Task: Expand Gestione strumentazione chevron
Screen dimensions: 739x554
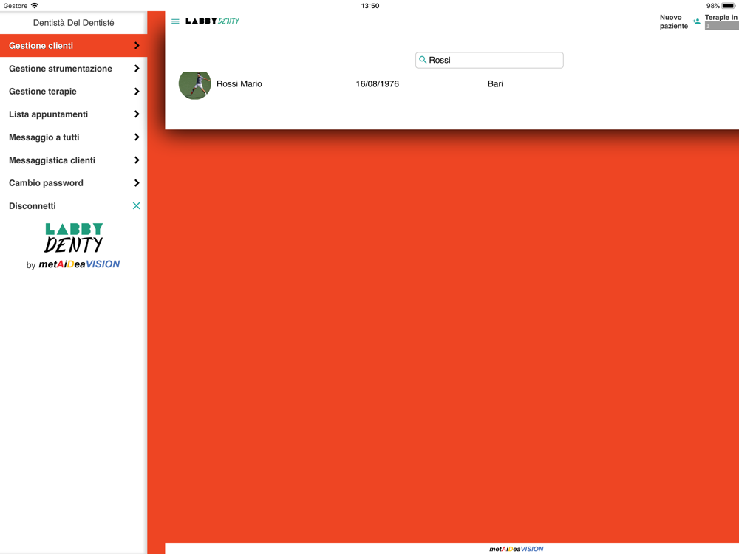Action: (x=137, y=69)
